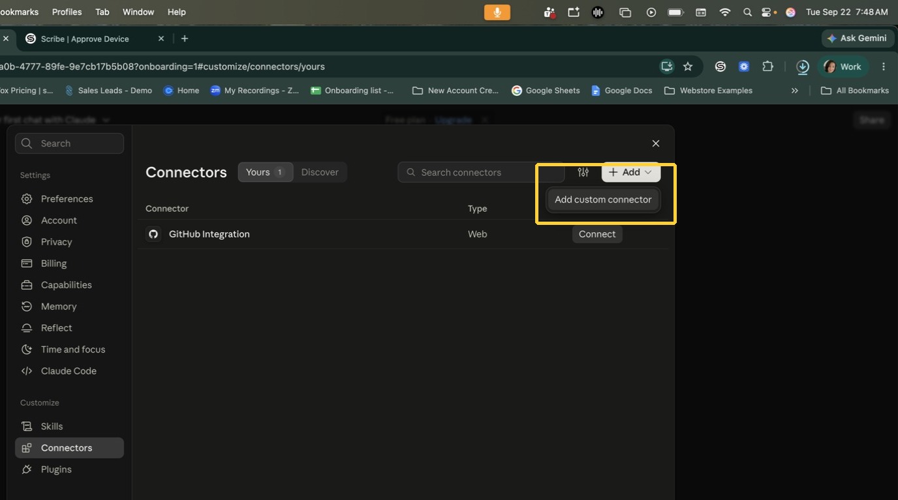Click the GitHub logo icon

coord(153,234)
